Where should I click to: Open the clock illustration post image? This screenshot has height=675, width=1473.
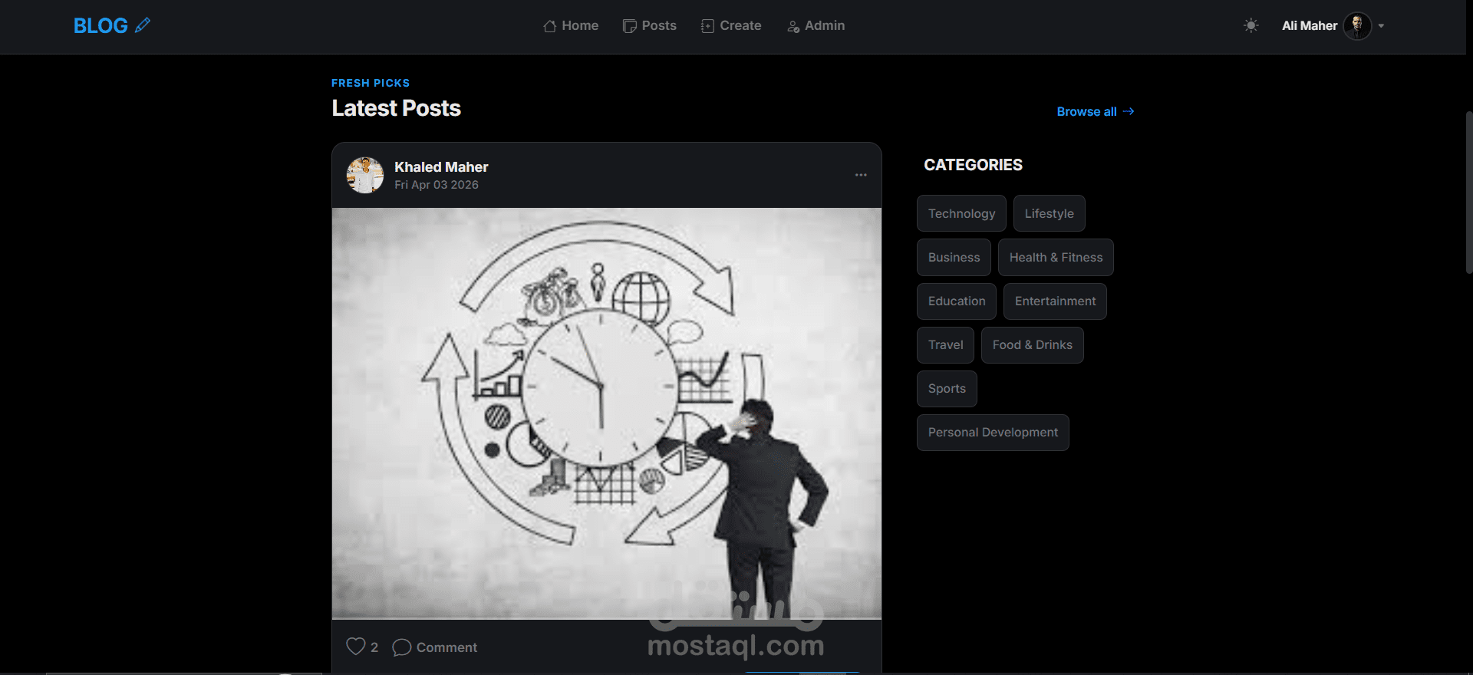[x=607, y=413]
